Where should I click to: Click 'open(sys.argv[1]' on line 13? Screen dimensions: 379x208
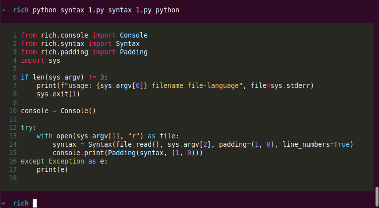point(88,136)
